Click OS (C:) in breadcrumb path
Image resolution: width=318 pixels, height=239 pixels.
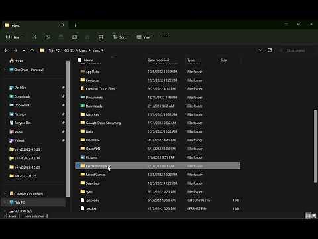(70, 50)
